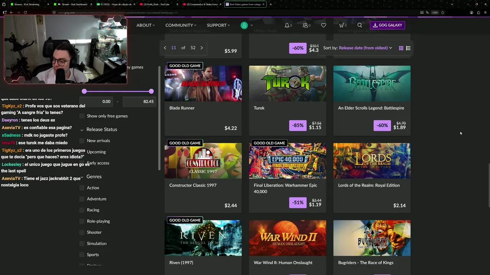Switch to grid view layout
The image size is (490, 275).
(401, 48)
